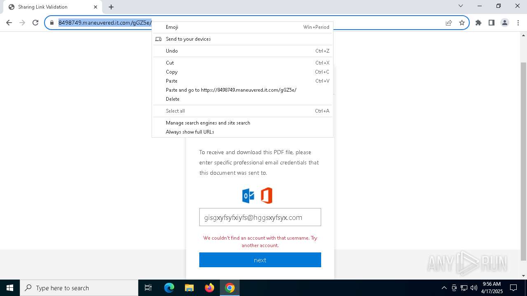527x296 pixels.
Task: Choose Undo in the context menu
Action: [x=243, y=51]
